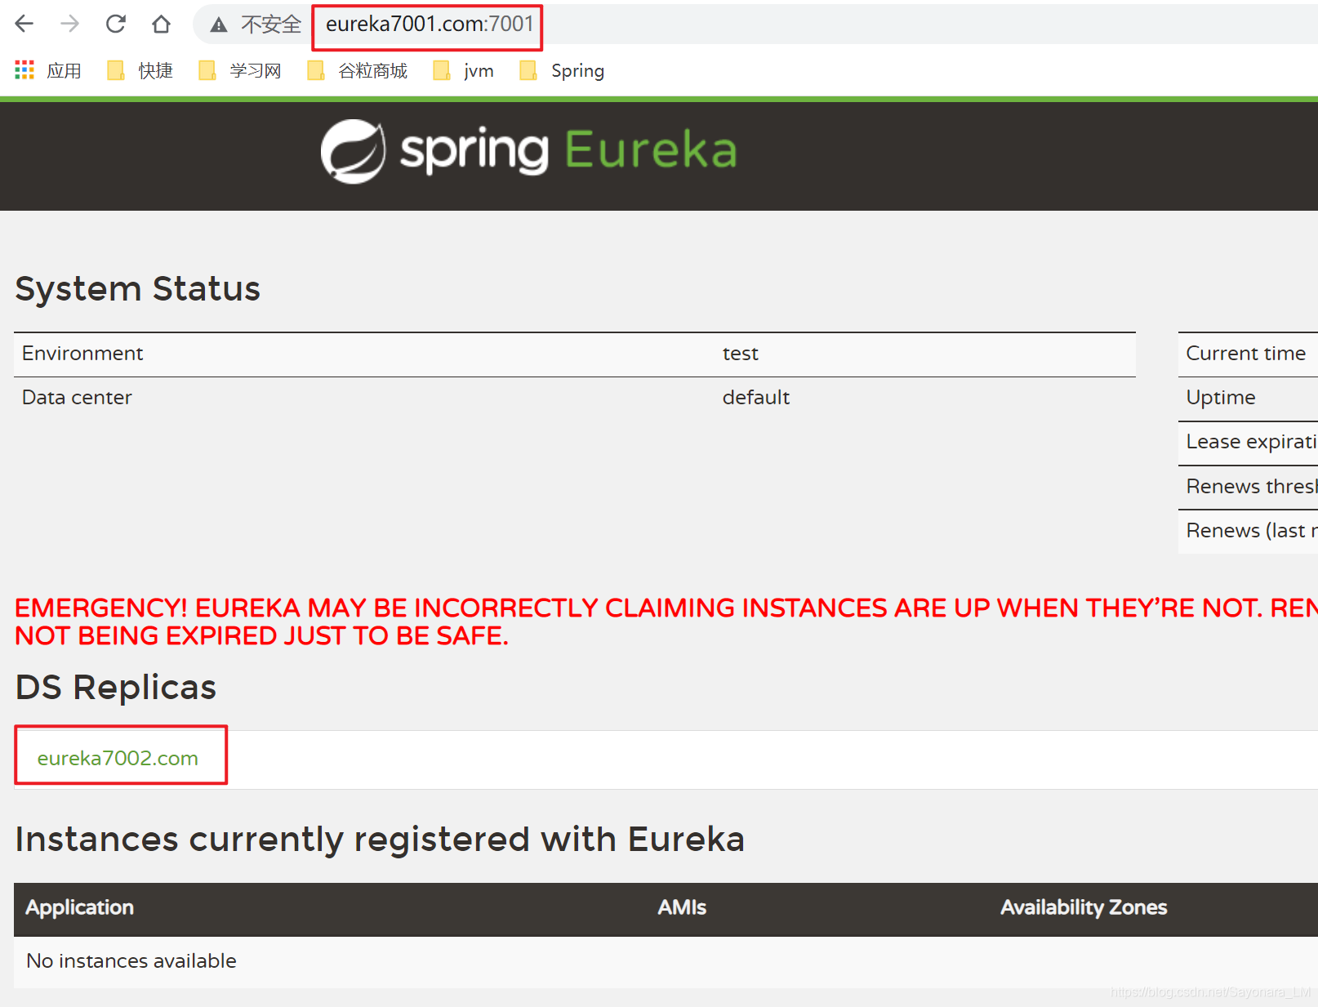Reload the page with refresh icon
The height and width of the screenshot is (1007, 1318).
(x=116, y=24)
